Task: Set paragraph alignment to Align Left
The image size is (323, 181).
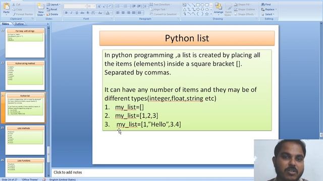Action: point(118,13)
